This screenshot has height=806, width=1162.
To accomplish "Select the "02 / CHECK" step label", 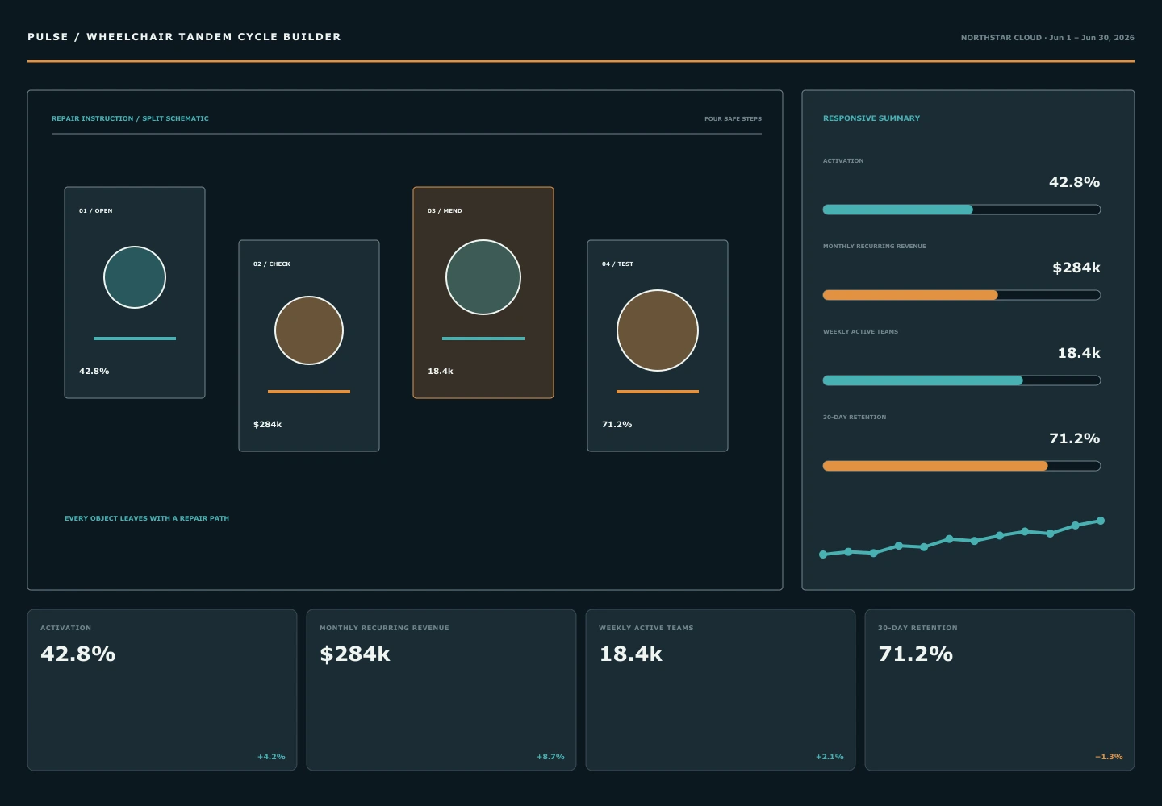I will [x=272, y=264].
